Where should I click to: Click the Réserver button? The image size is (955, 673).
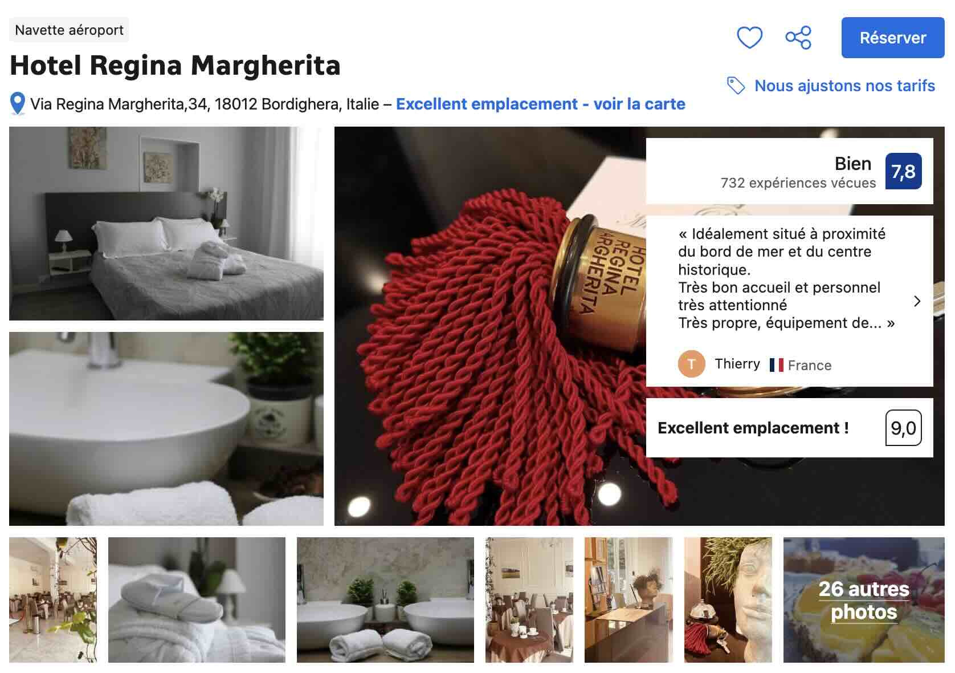(893, 38)
